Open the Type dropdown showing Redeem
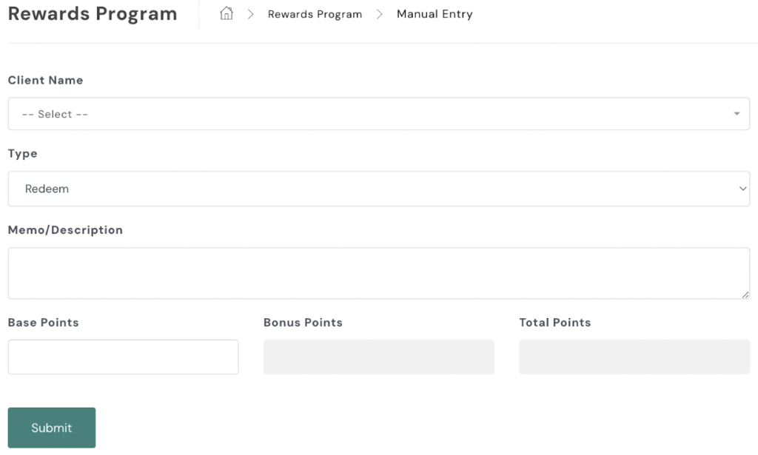 click(370, 189)
